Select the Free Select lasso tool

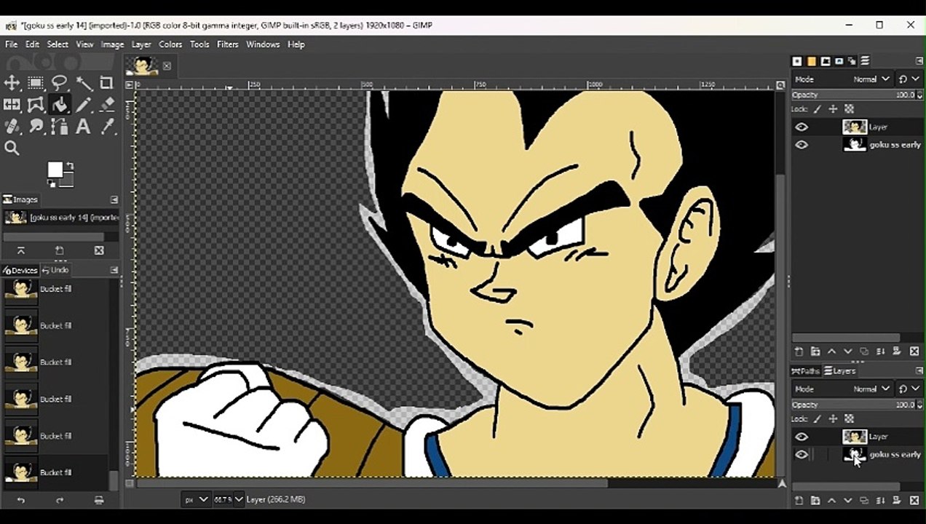[60, 83]
